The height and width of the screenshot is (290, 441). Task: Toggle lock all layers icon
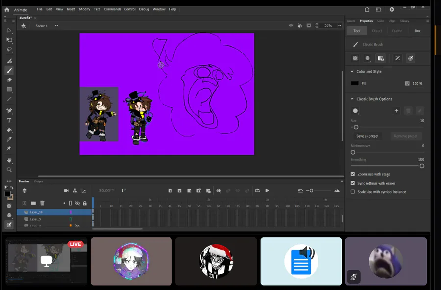[x=85, y=203]
